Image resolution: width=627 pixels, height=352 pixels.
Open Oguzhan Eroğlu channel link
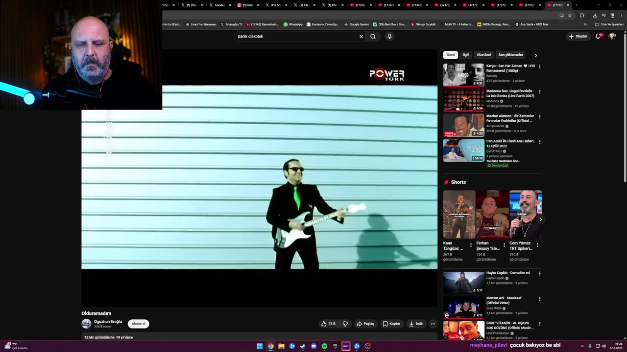108,321
